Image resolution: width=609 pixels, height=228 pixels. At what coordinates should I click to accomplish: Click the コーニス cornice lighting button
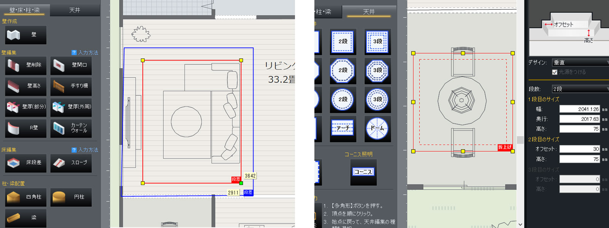[x=363, y=172]
